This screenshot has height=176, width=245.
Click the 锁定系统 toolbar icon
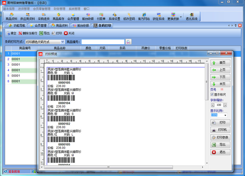pyautogui.click(x=159, y=16)
